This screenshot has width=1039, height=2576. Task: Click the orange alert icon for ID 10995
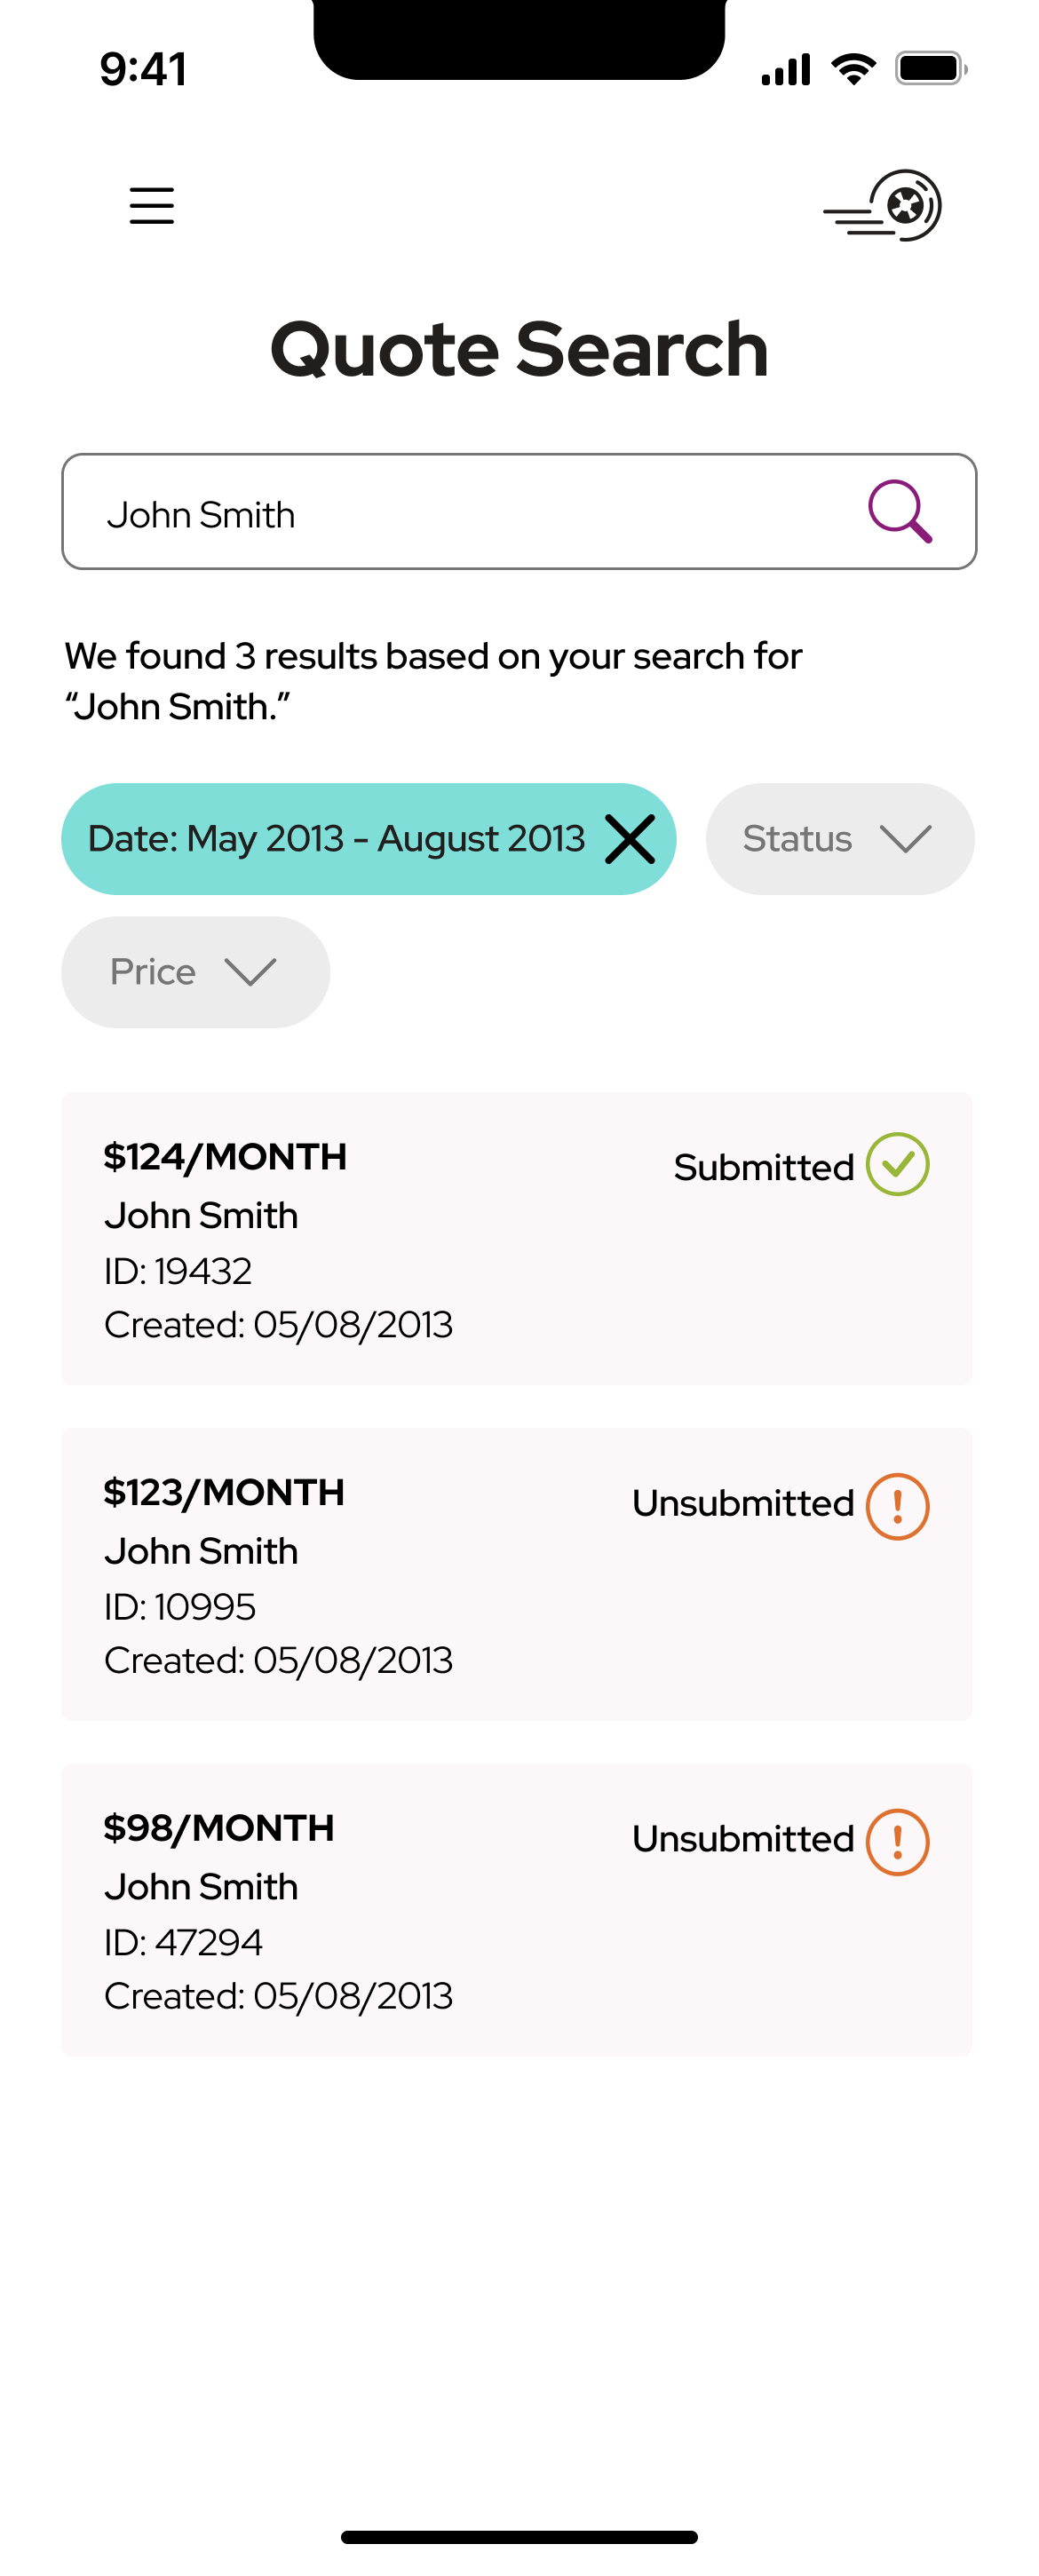(x=898, y=1506)
